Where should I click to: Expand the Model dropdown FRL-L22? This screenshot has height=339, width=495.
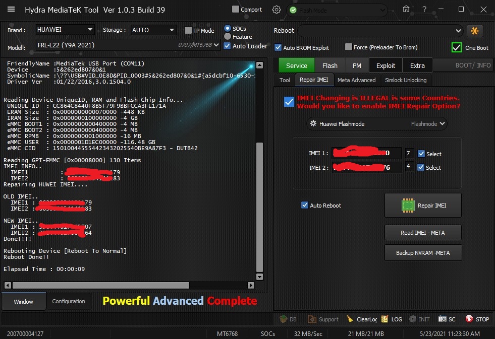pos(128,45)
